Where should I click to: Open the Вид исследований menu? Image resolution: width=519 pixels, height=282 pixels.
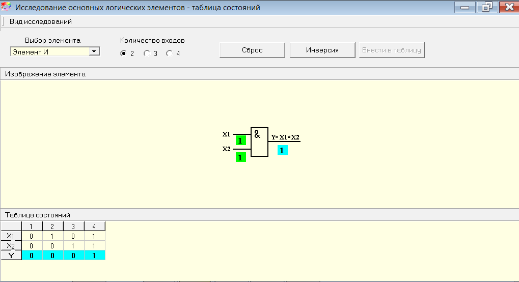[40, 21]
